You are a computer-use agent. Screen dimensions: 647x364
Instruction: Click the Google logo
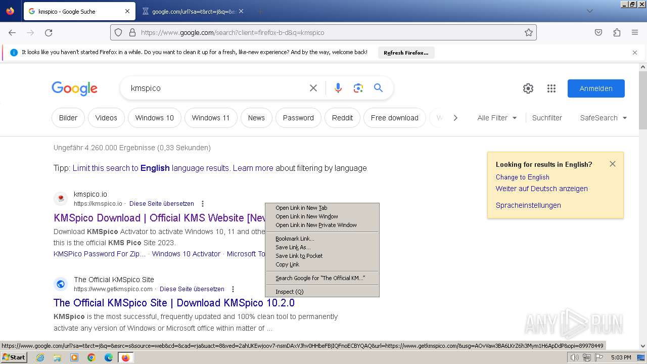click(74, 88)
